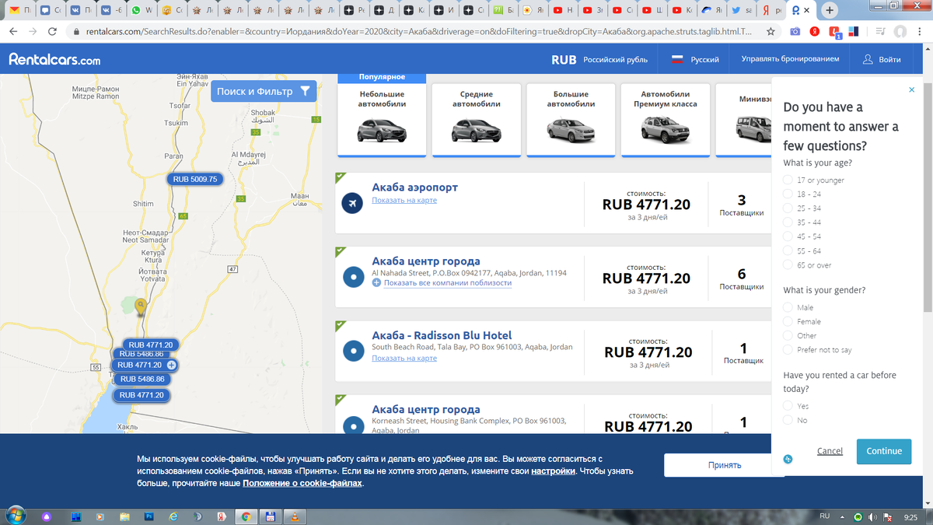
Task: Bookmark this page with the star icon
Action: (770, 32)
